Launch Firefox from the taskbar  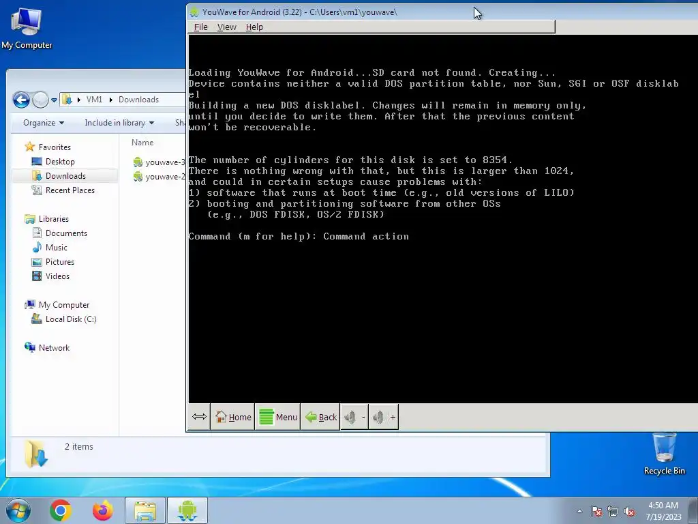[102, 510]
